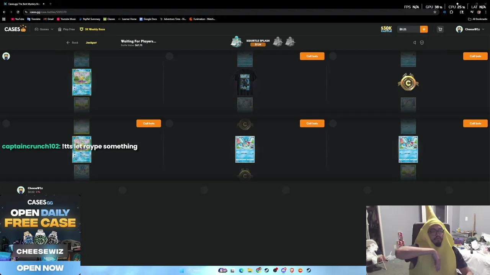The image size is (490, 275).
Task: Mute the battle sound speaker icon
Action: [415, 43]
